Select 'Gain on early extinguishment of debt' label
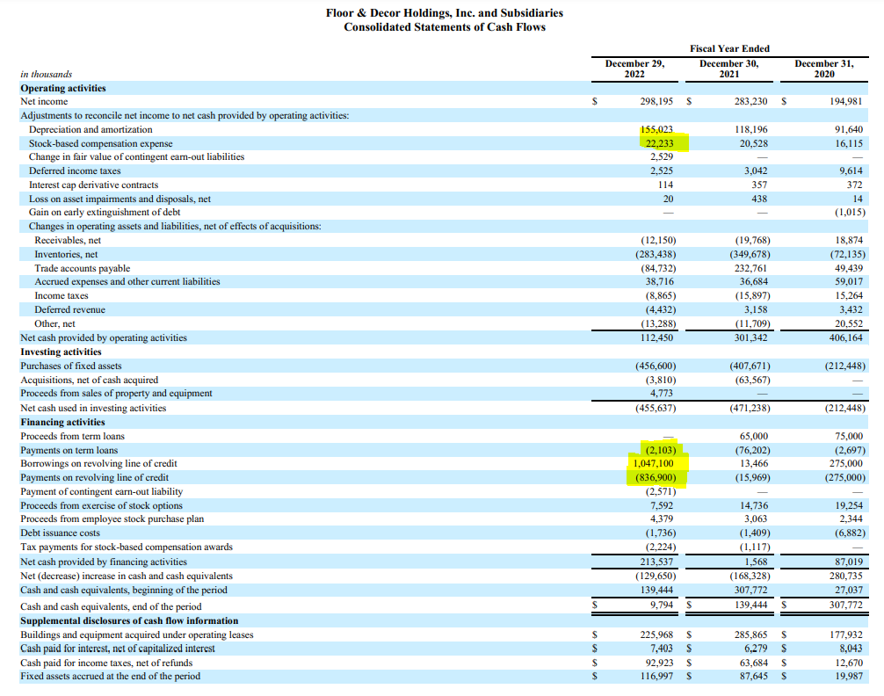This screenshot has height=696, width=884. 105,212
